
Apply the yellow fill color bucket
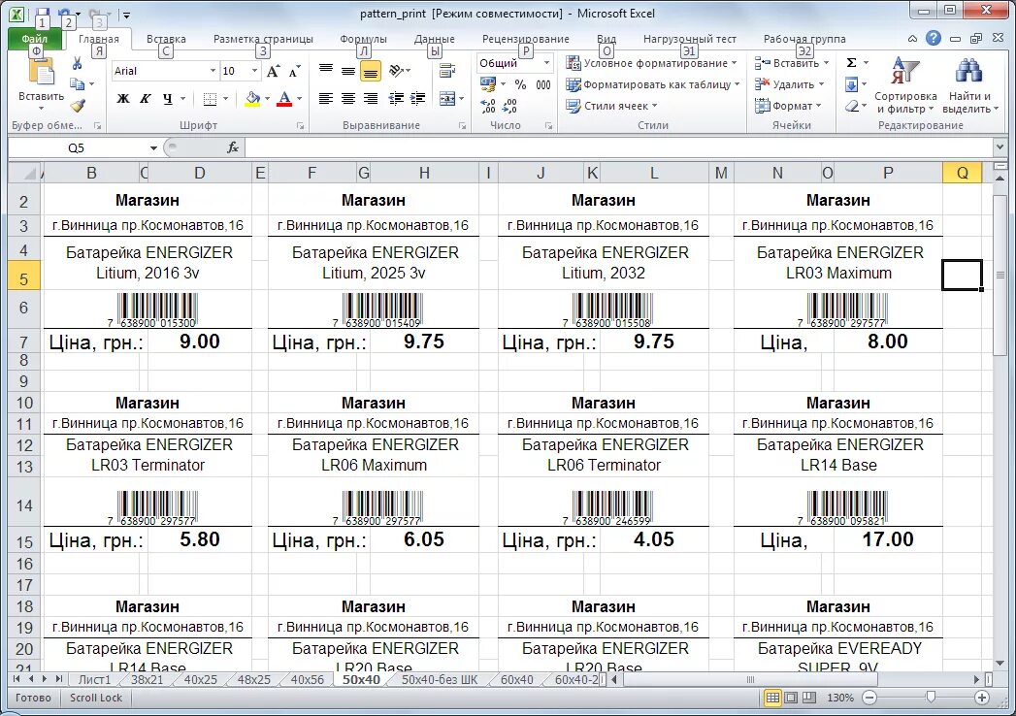pos(252,99)
